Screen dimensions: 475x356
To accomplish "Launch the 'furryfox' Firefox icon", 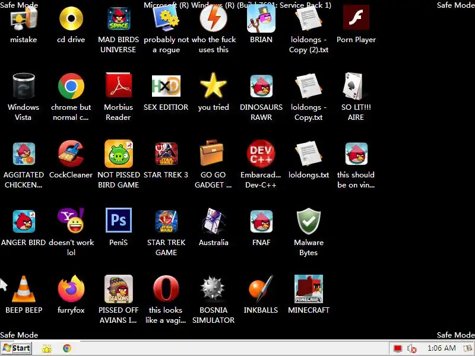I will (x=71, y=289).
